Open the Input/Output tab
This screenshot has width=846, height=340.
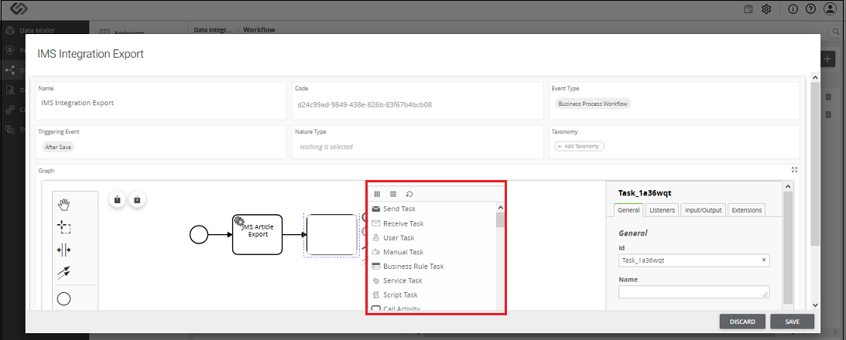703,210
